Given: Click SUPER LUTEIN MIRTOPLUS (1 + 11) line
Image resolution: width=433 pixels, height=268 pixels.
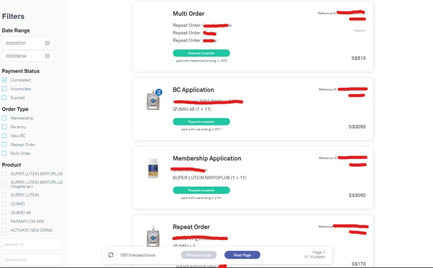Looking at the screenshot, I should tap(210, 177).
